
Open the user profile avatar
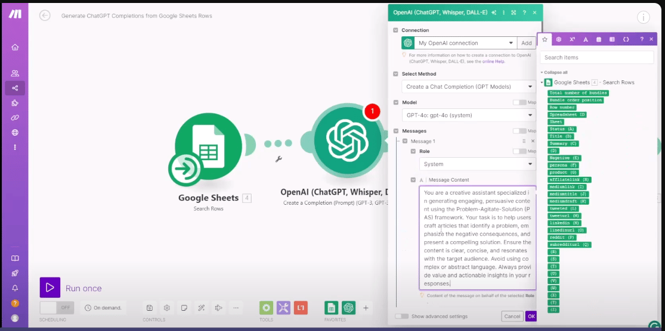[x=15, y=318]
